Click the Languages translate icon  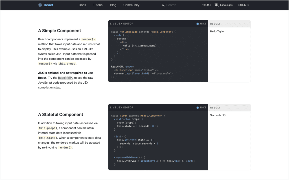click(x=216, y=5)
